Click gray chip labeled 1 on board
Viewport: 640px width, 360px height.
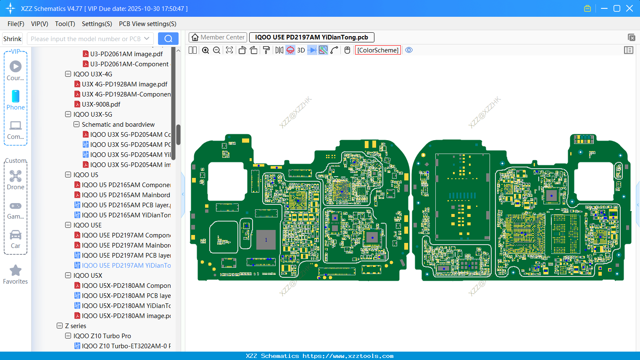266,240
